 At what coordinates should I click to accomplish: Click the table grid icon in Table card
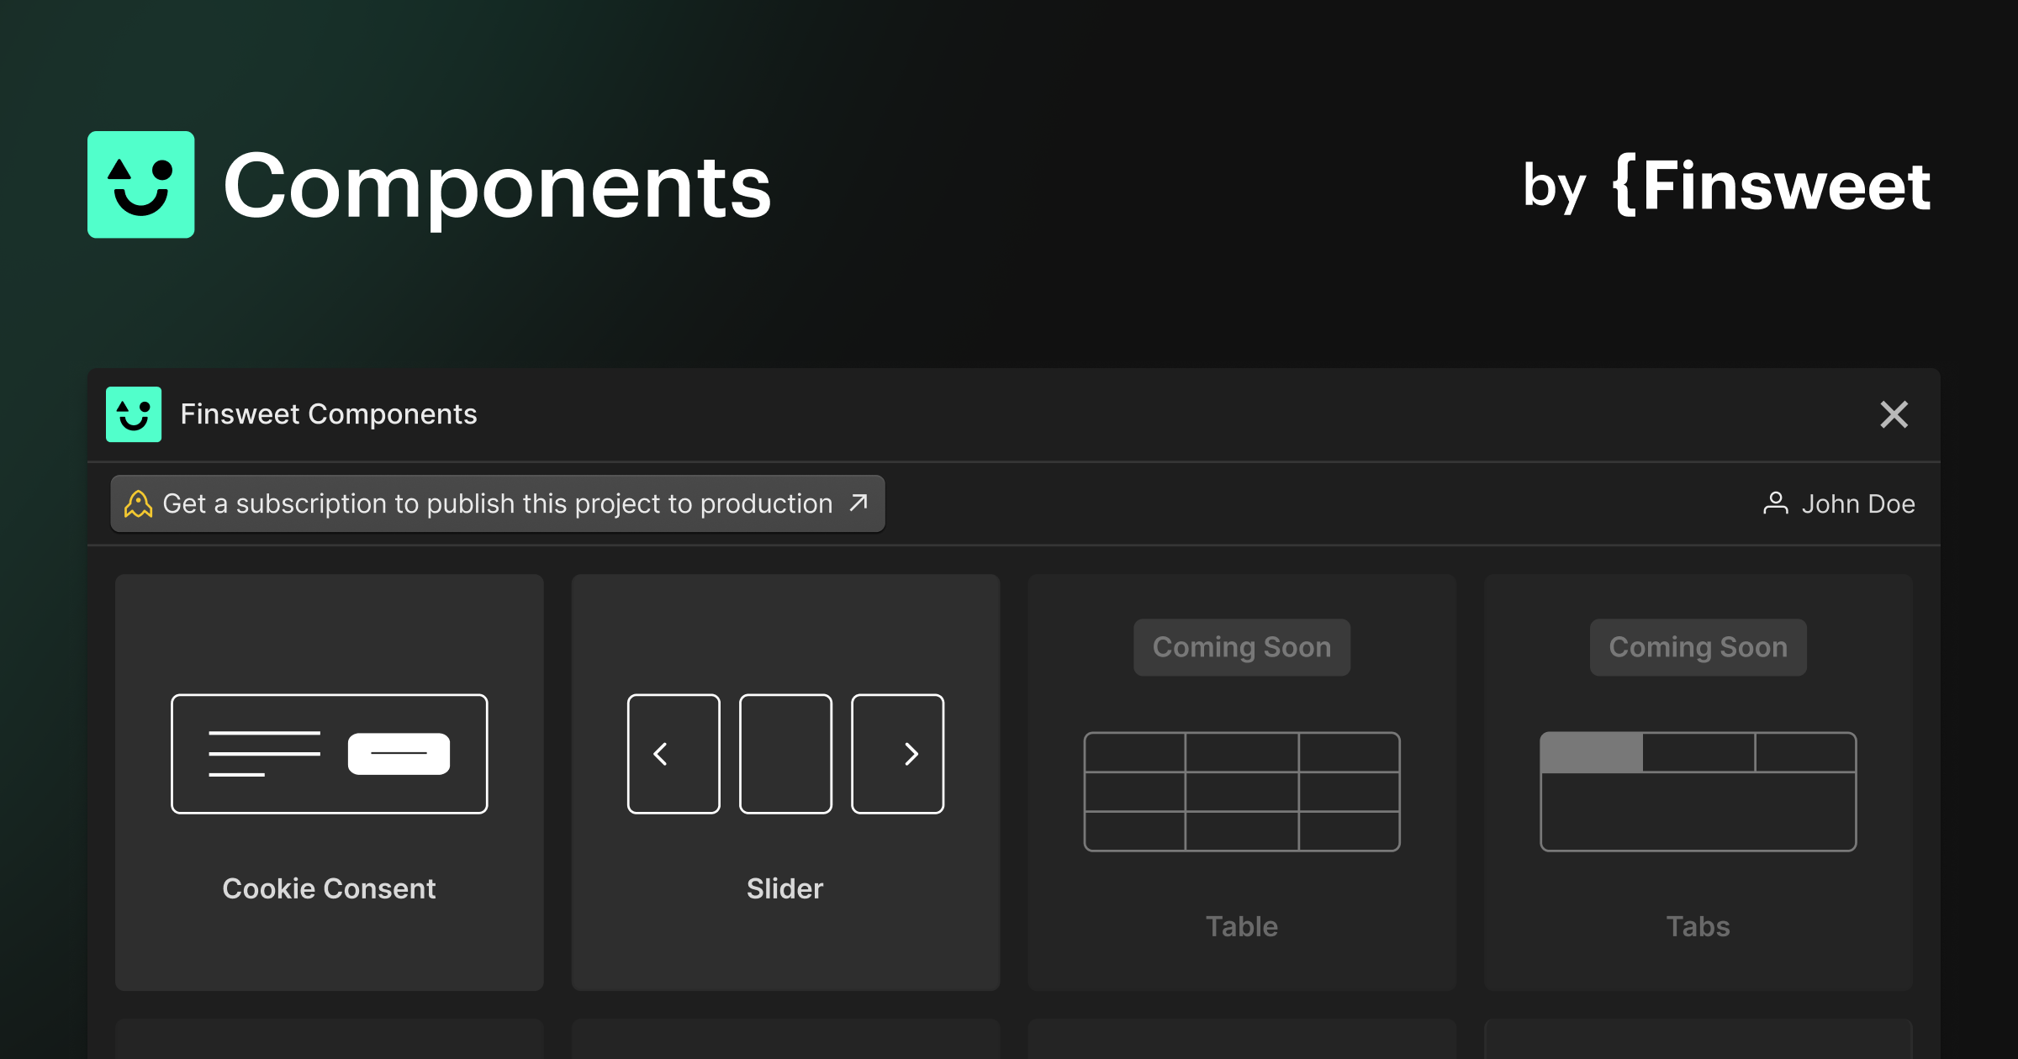[x=1242, y=790]
